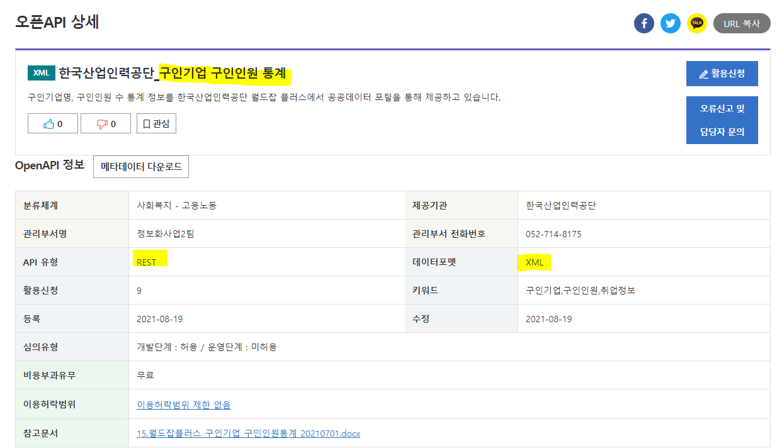Select the 이용허락범위 label cell

pyautogui.click(x=72, y=404)
